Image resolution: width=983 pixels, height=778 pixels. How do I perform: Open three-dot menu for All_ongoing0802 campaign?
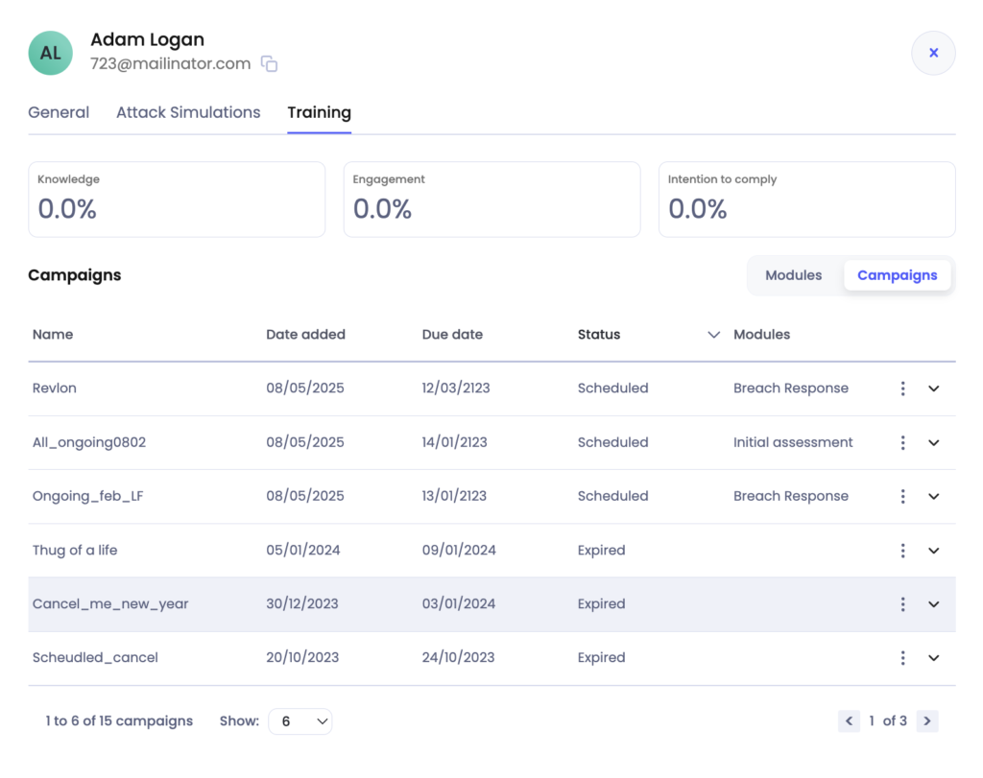902,442
